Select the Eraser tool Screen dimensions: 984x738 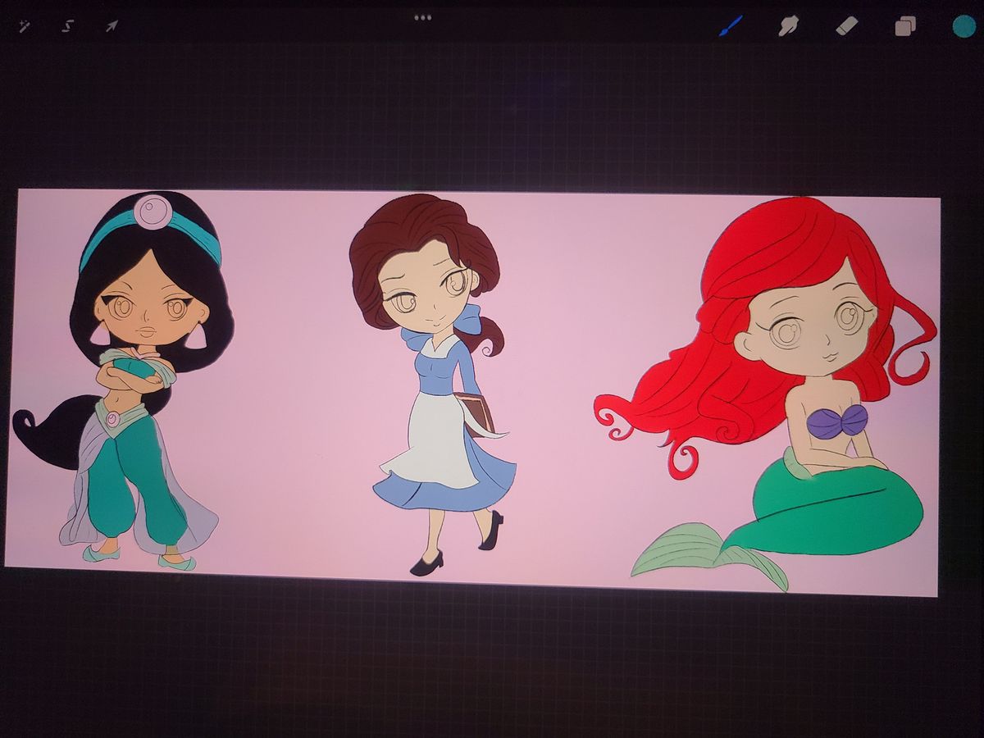coord(846,26)
